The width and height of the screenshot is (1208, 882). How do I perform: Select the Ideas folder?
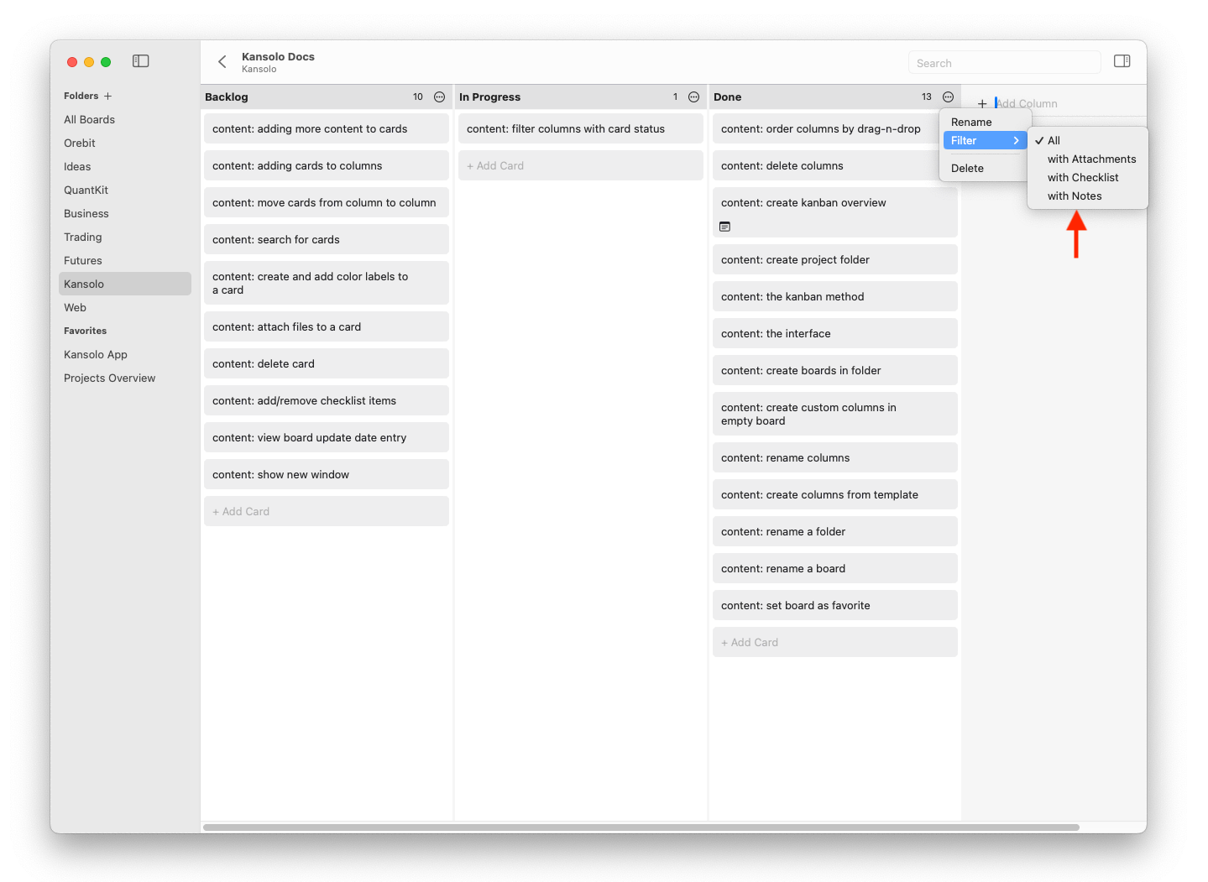[125, 167]
